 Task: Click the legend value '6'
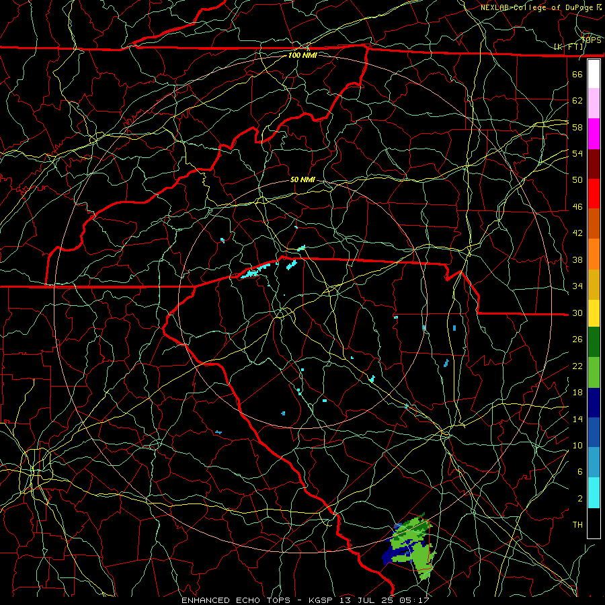[580, 472]
